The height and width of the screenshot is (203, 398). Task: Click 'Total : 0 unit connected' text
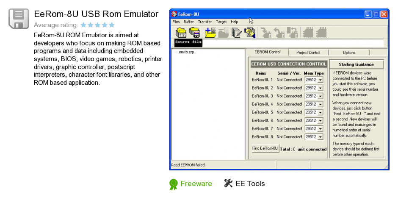tap(303, 150)
